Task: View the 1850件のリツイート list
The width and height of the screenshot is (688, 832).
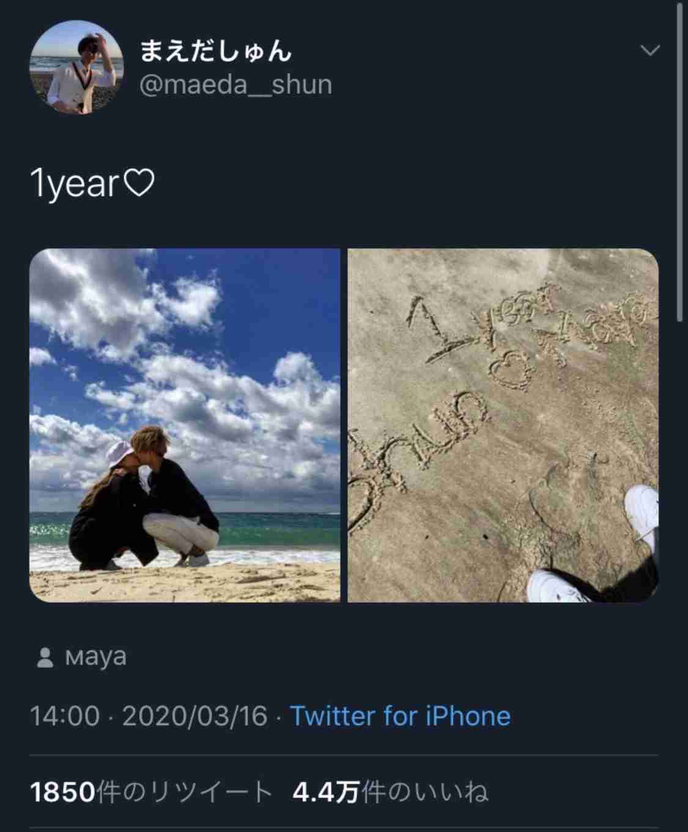Action: tap(151, 792)
